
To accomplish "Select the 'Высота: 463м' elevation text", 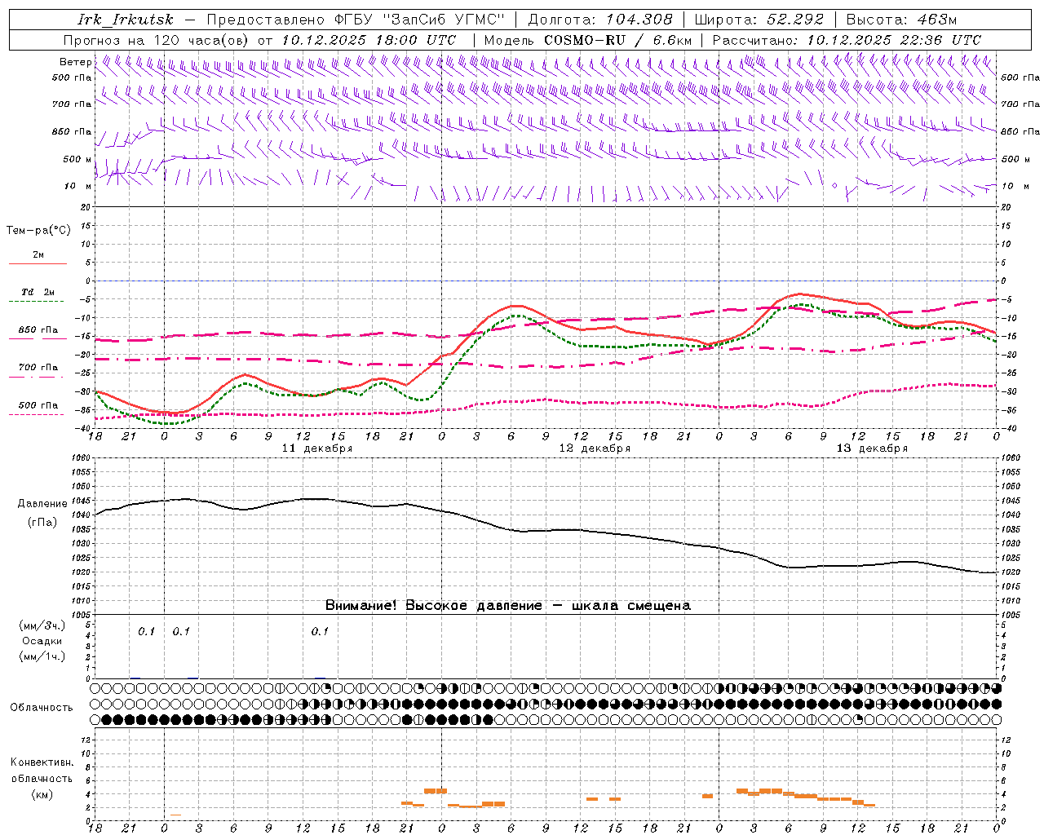I will click(x=901, y=20).
